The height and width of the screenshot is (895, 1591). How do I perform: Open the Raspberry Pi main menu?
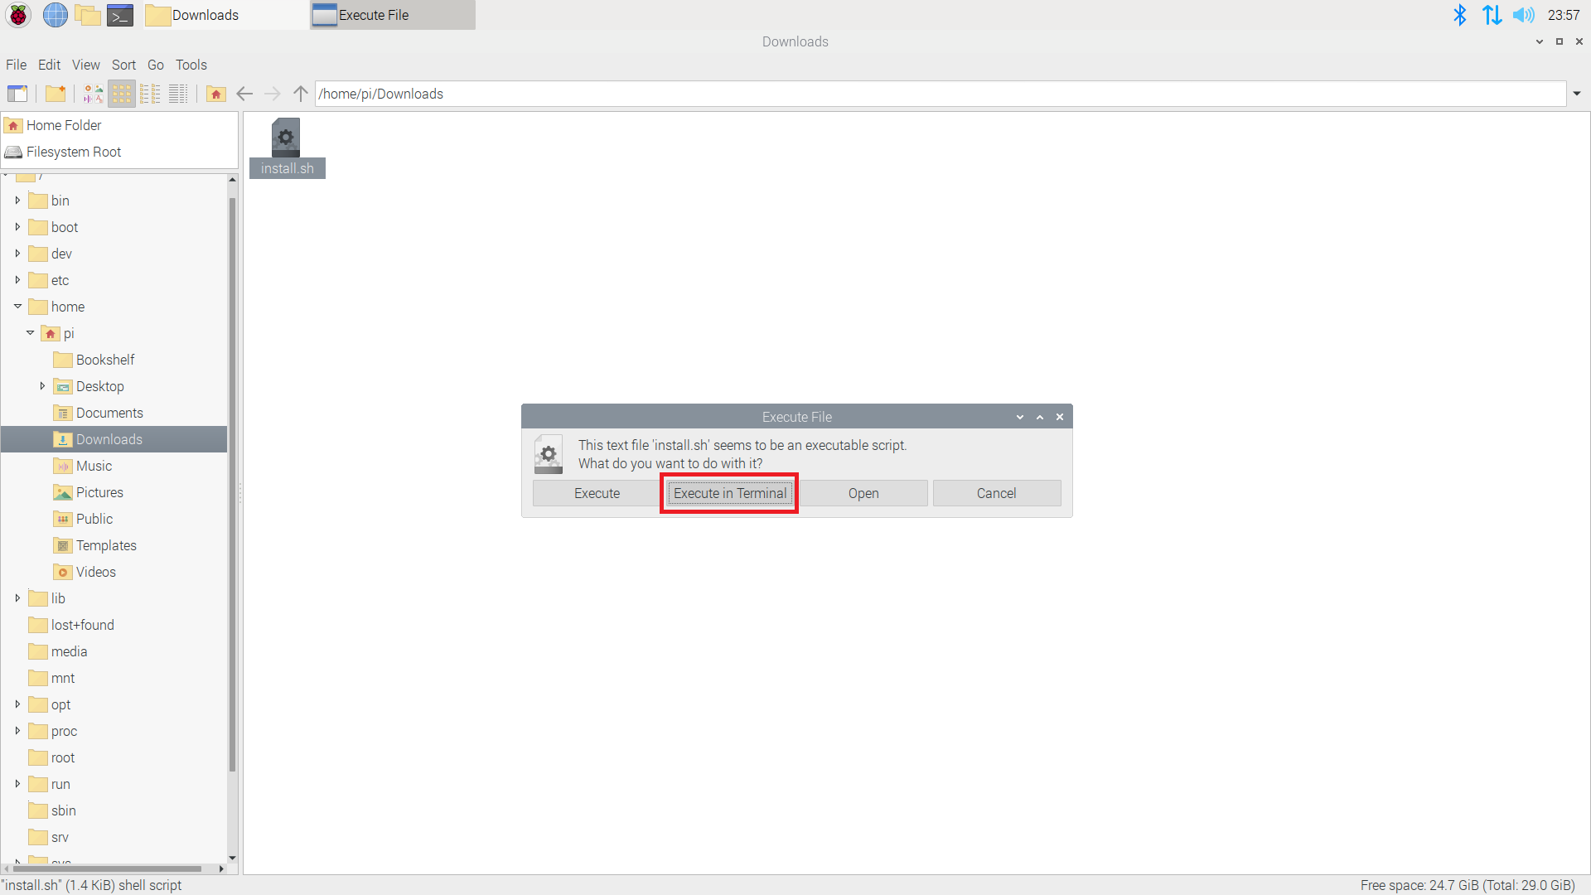(x=18, y=15)
